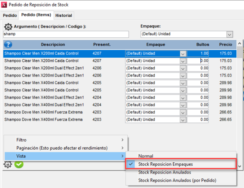Click the blue help question mark icon
244x188 pixels.
(x=8, y=44)
